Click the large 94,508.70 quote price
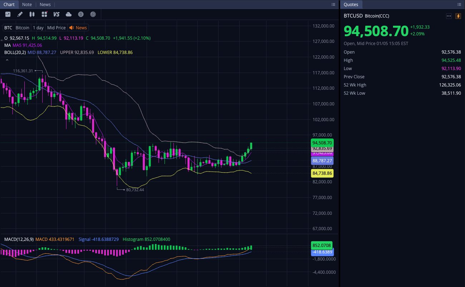 pyautogui.click(x=376, y=31)
